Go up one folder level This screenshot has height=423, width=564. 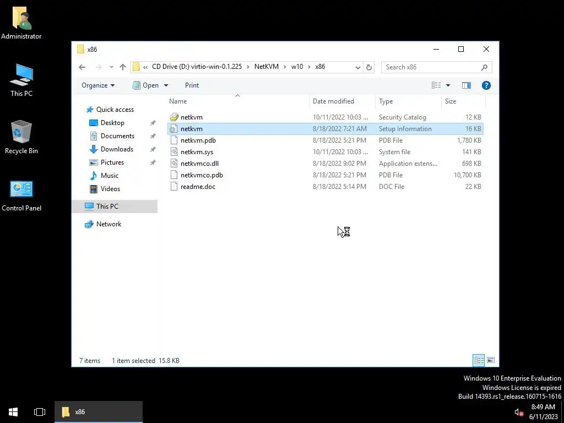click(x=123, y=67)
